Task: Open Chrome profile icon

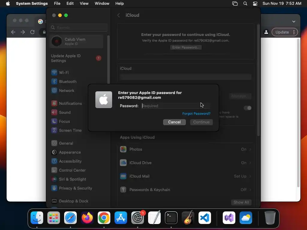Action: coord(266,32)
